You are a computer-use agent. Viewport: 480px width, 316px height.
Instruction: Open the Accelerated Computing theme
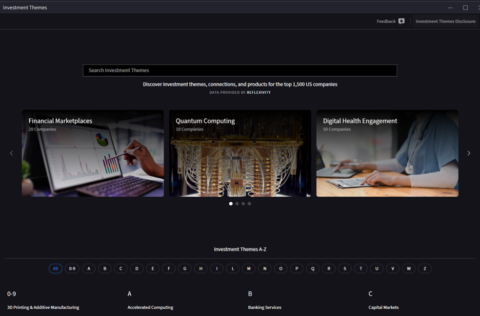(x=150, y=307)
